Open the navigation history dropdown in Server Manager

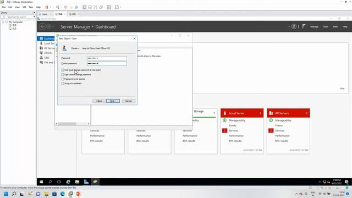click(x=53, y=27)
